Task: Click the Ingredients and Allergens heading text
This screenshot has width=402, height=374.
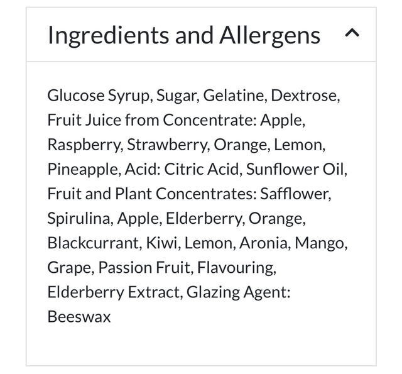Action: coord(183,35)
